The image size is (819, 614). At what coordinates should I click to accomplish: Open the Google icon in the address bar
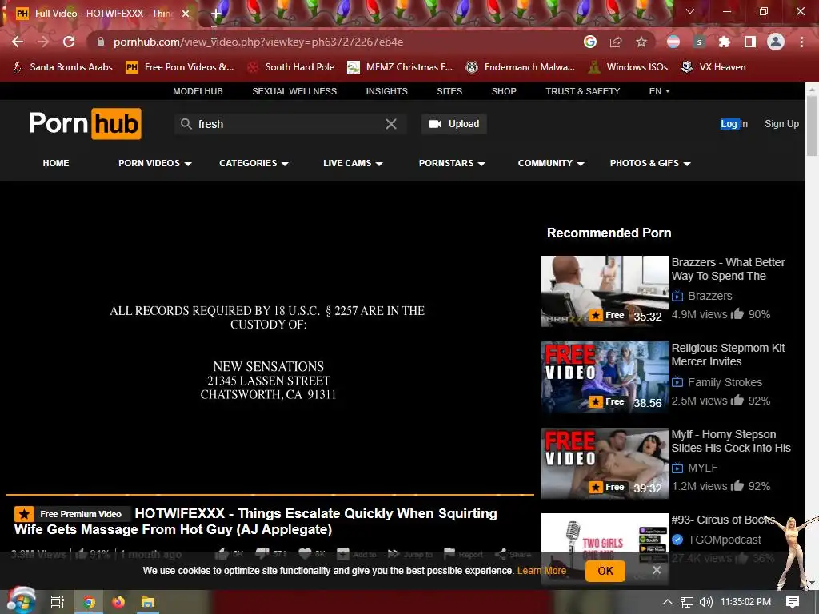tap(590, 42)
